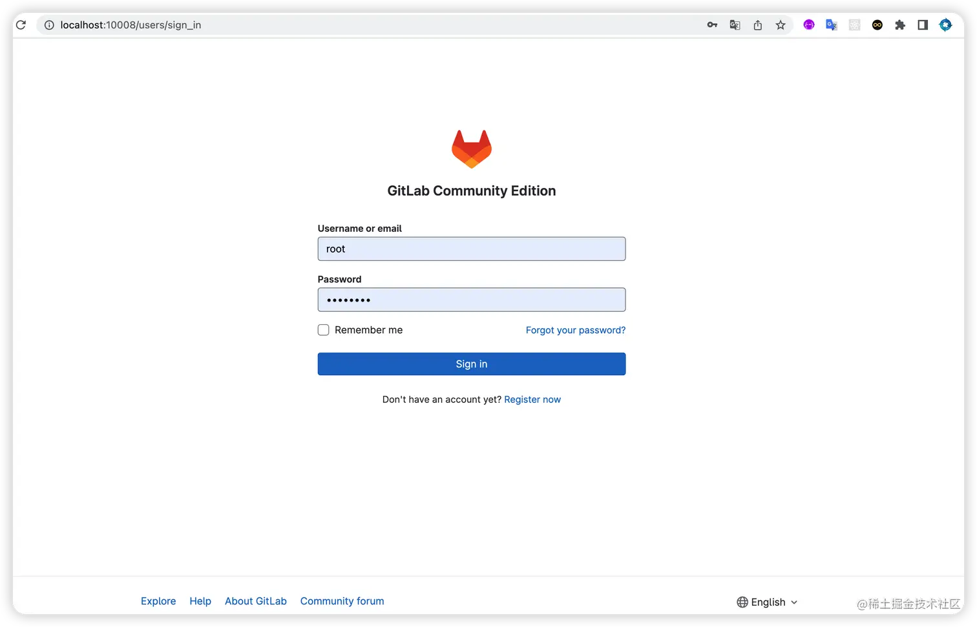This screenshot has width=977, height=627.
Task: Share this page via share icon
Action: [x=757, y=25]
